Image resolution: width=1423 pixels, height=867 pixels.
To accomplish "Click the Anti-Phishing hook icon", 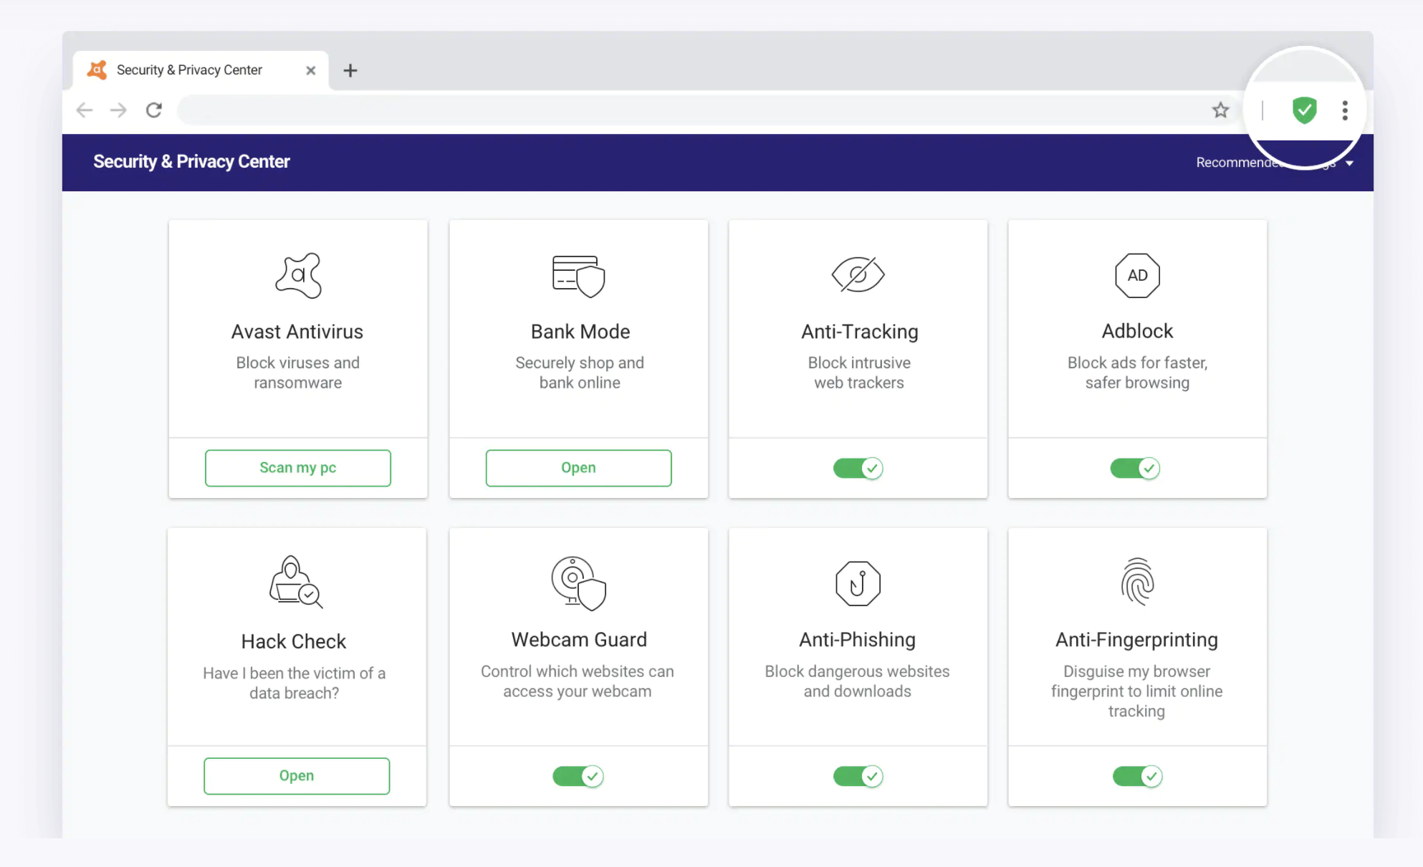I will point(858,583).
